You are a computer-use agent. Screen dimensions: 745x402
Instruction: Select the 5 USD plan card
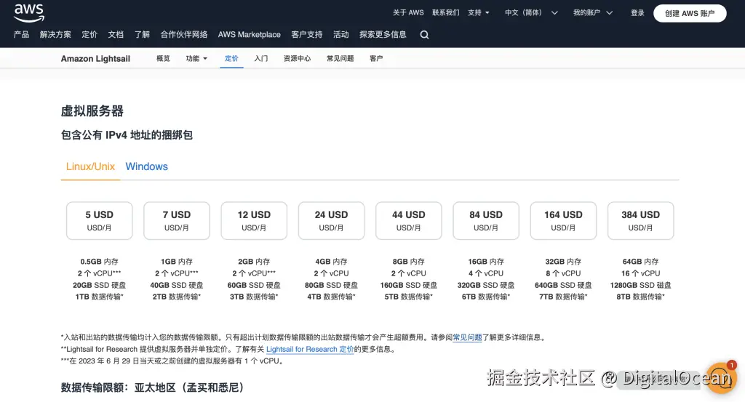[99, 221]
